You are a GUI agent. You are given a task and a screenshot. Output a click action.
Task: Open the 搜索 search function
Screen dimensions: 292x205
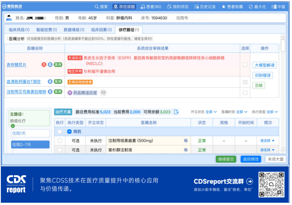point(101,7)
